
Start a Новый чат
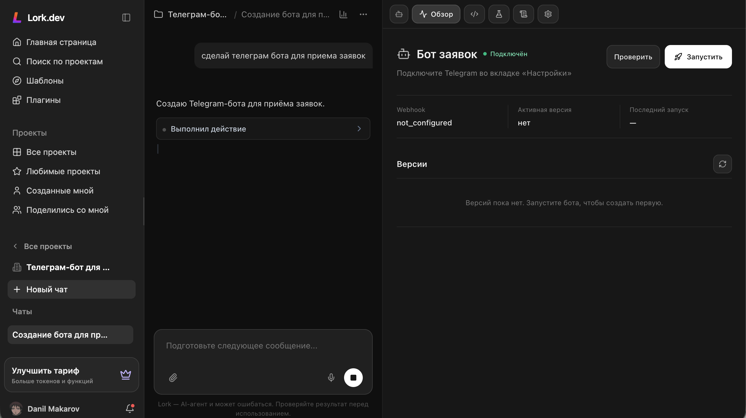point(72,289)
